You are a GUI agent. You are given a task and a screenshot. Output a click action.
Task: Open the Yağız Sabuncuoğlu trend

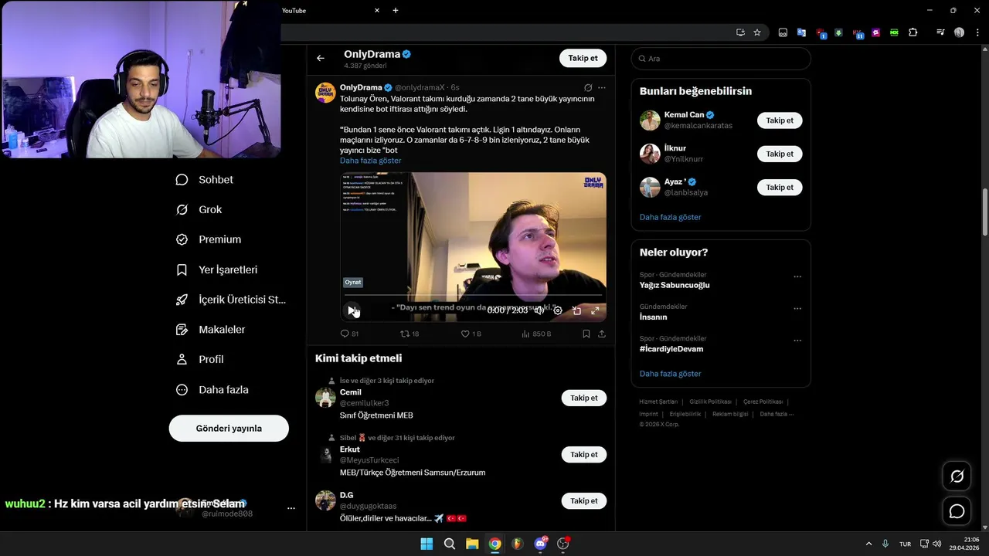coord(675,285)
